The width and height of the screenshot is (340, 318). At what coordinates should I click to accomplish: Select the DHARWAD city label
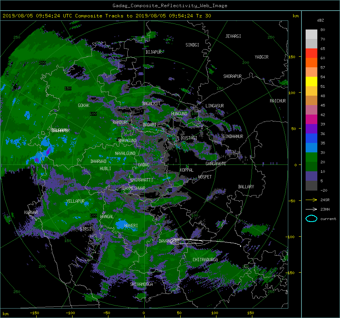(x=99, y=161)
